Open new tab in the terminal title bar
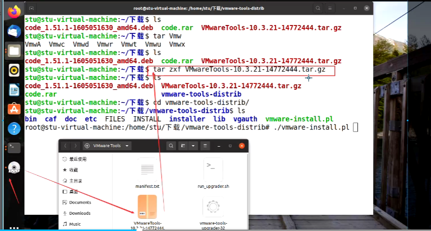The height and width of the screenshot is (231, 431). pyautogui.click(x=31, y=8)
